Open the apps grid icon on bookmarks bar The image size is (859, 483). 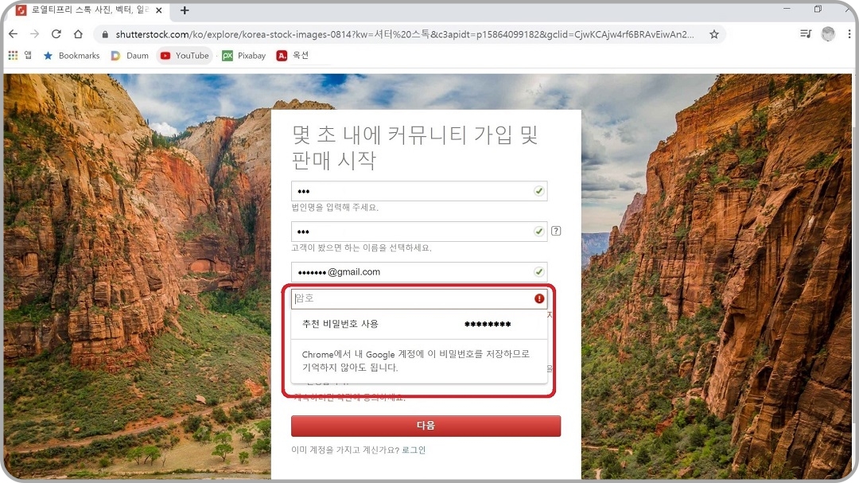point(14,55)
